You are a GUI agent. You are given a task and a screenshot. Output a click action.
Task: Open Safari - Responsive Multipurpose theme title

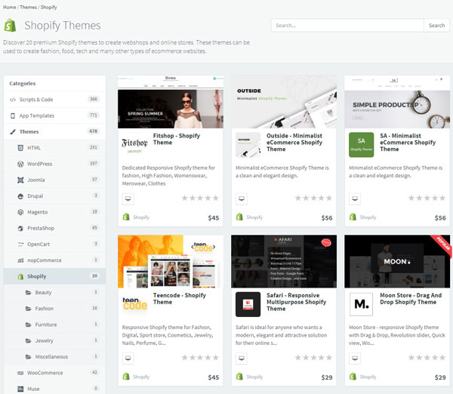pos(296,302)
